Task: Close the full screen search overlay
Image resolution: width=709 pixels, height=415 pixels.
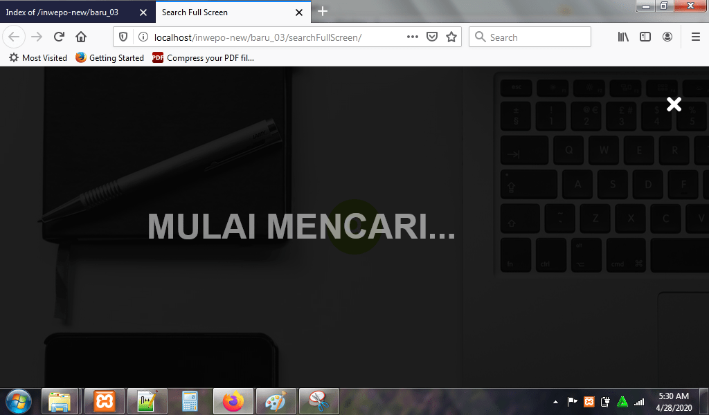Action: (x=674, y=104)
